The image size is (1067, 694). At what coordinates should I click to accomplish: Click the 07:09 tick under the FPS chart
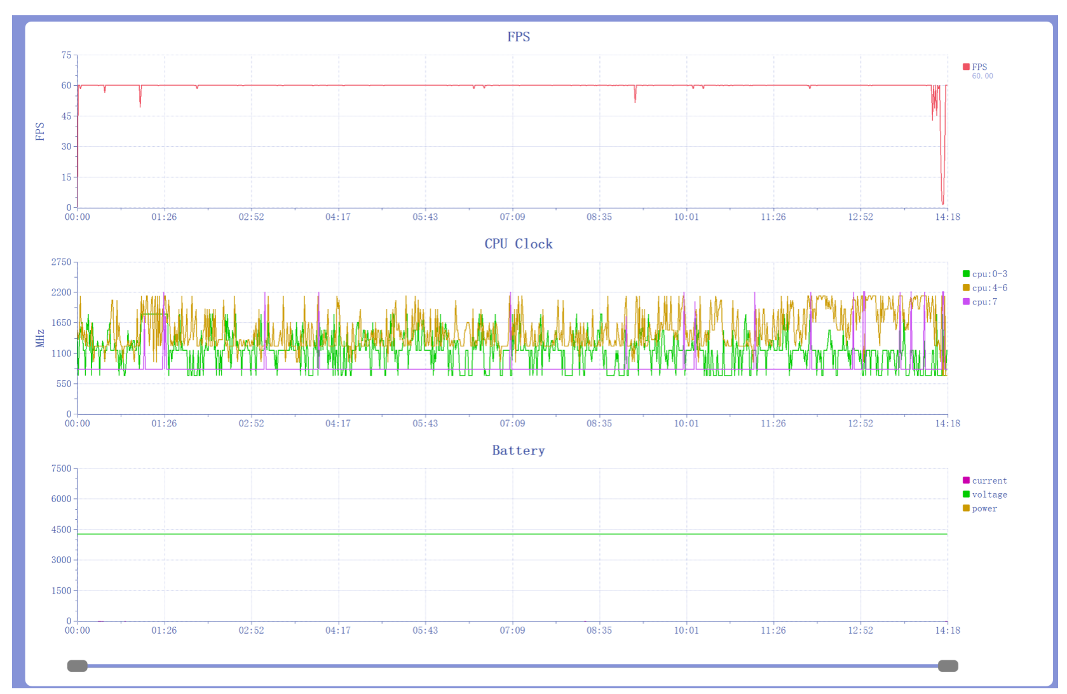(512, 217)
